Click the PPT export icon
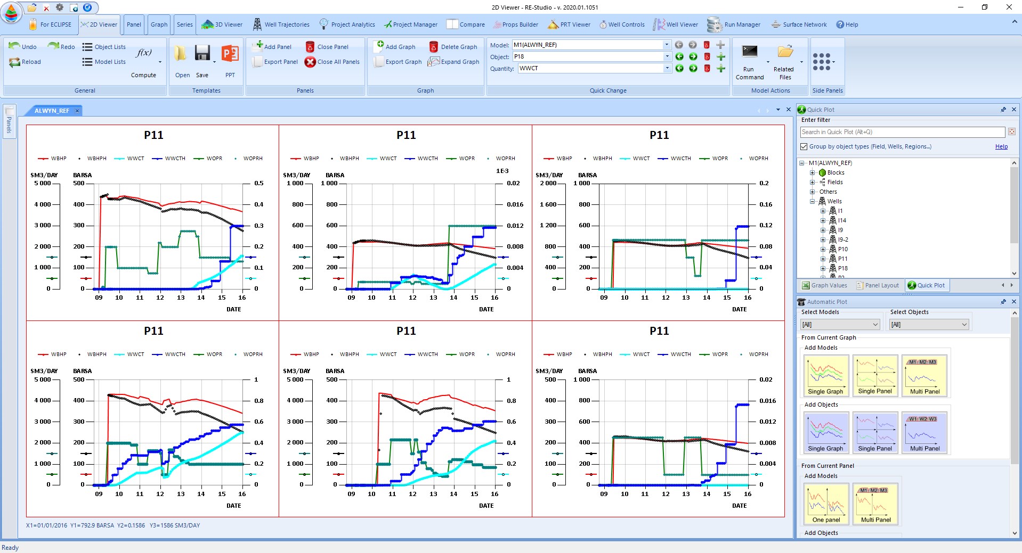Viewport: 1022px width, 553px height. [x=230, y=53]
